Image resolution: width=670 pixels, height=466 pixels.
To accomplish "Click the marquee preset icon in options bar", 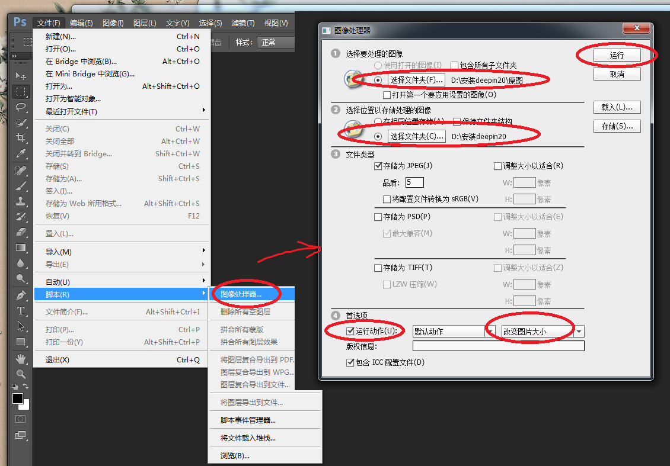I will click(x=28, y=42).
